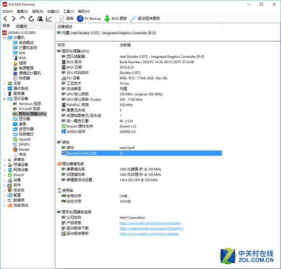The width and height of the screenshot is (281, 269).
Task: Select OpenGL tree item
Action: [x=22, y=139]
